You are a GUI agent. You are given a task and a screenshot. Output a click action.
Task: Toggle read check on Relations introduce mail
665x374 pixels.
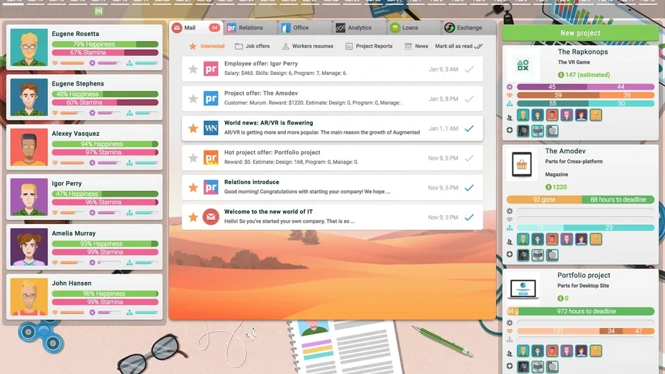469,188
